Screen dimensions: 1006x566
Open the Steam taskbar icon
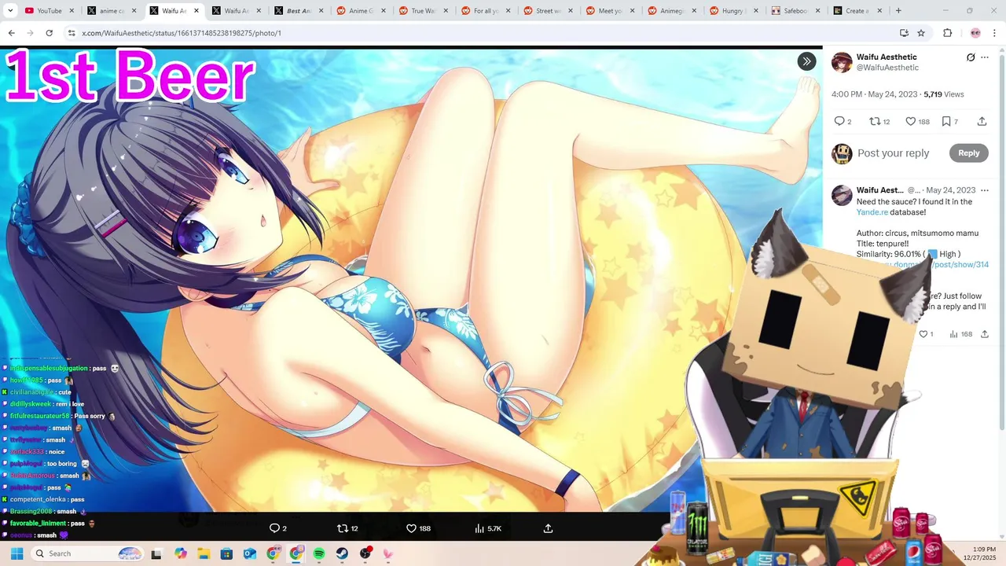(x=342, y=553)
